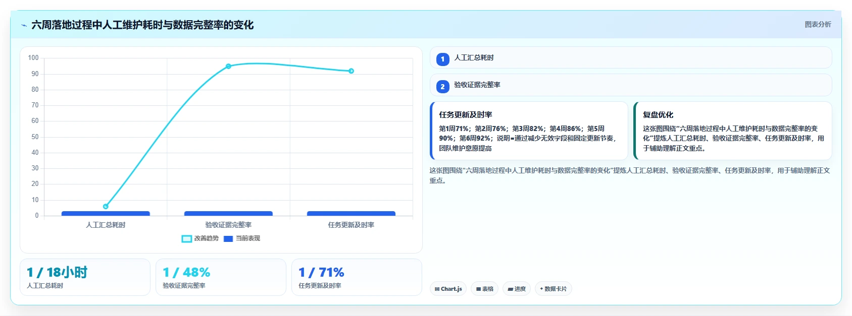Click the 复盘优化 card heading
852x316 pixels.
tap(658, 115)
